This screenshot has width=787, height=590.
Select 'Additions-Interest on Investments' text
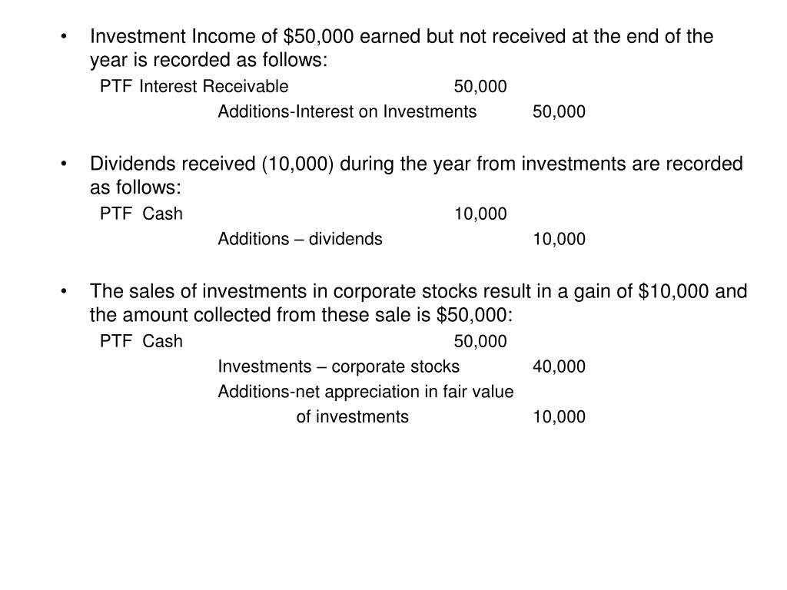[347, 111]
